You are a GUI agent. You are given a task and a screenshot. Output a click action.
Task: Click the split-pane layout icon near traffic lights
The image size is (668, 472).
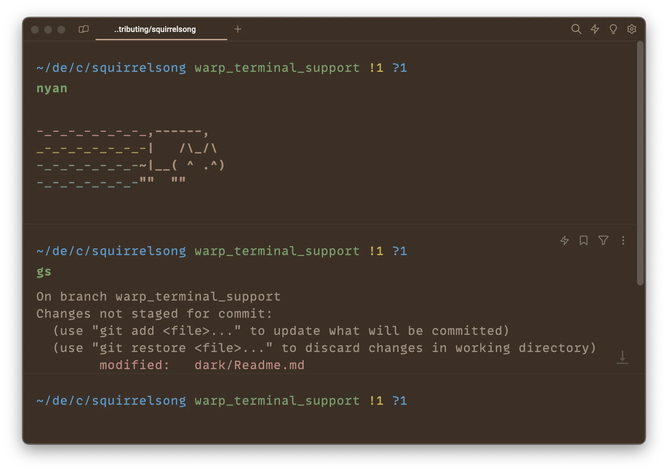pos(83,29)
